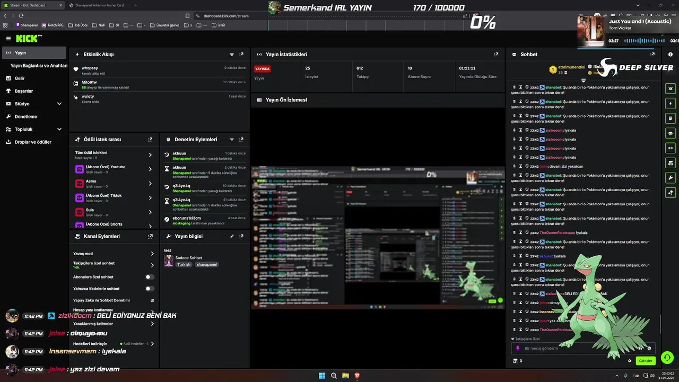Open the Sula reward requests
Screen dimensions: 679x382
click(x=114, y=212)
